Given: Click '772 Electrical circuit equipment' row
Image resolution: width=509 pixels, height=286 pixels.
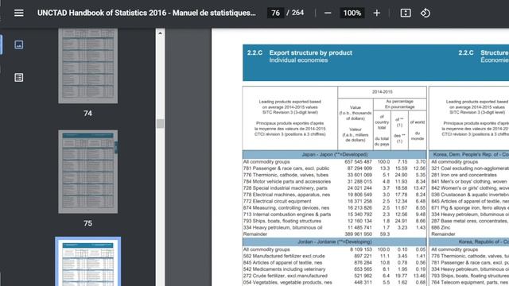Looking at the screenshot, I should [x=334, y=201].
